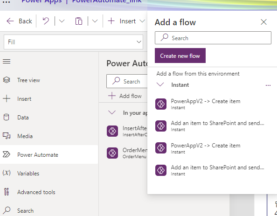The width and height of the screenshot is (277, 216).
Task: Click the Paste clipboard icon
Action: point(79,21)
